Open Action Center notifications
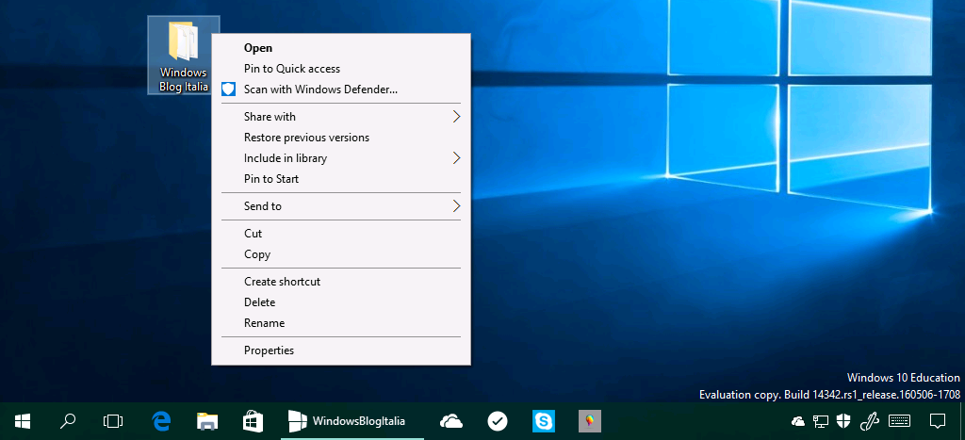This screenshot has height=440, width=965. click(x=938, y=421)
